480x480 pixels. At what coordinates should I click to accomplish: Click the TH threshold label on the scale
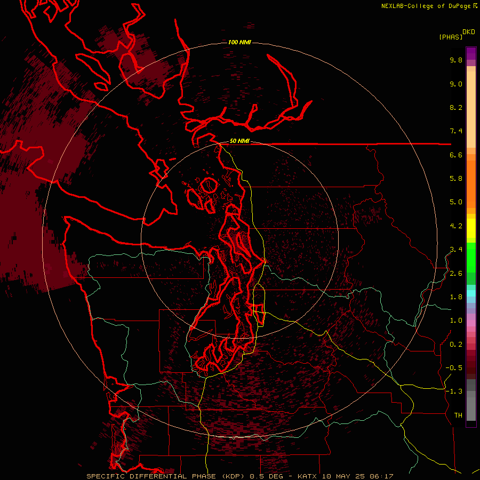coord(458,415)
